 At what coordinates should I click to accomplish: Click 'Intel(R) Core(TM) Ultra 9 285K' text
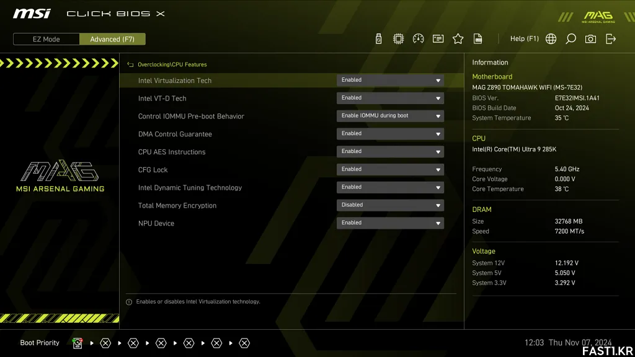tap(514, 149)
